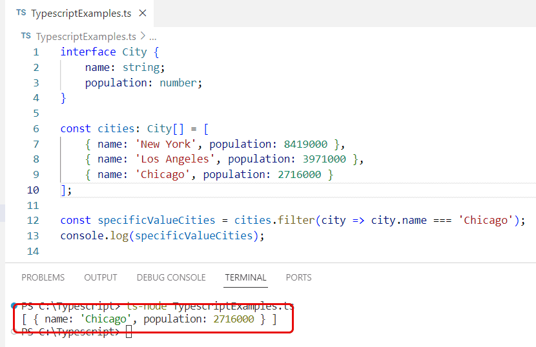Click 'specificValueCities' on line 12
536x347 pixels.
pos(156,221)
